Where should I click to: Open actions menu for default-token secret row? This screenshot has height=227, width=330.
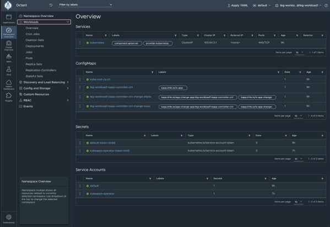coord(80,143)
